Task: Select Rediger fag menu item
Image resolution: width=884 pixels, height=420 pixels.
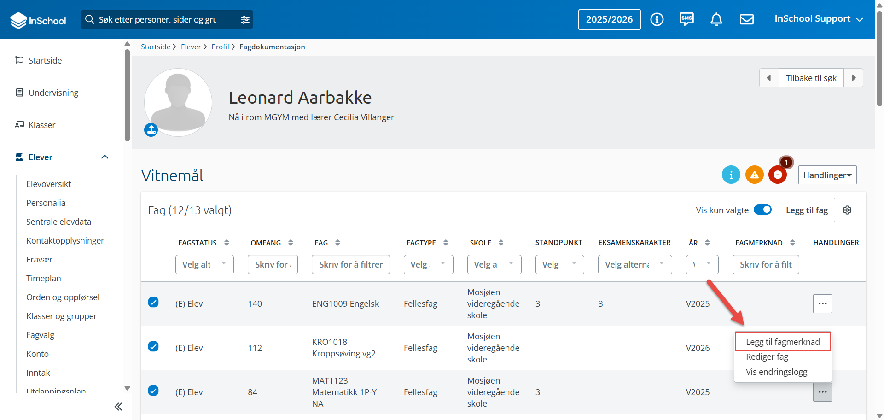Action: point(767,357)
